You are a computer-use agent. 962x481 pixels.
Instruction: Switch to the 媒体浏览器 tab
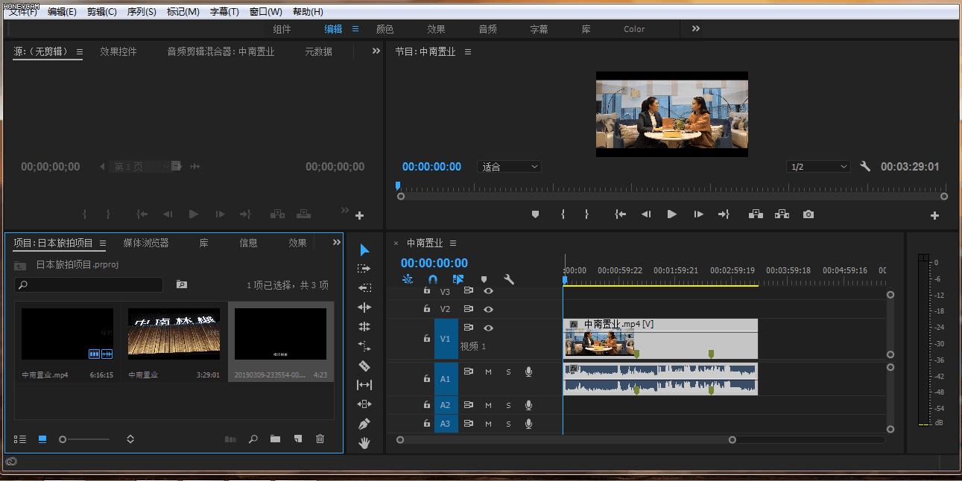click(x=145, y=243)
